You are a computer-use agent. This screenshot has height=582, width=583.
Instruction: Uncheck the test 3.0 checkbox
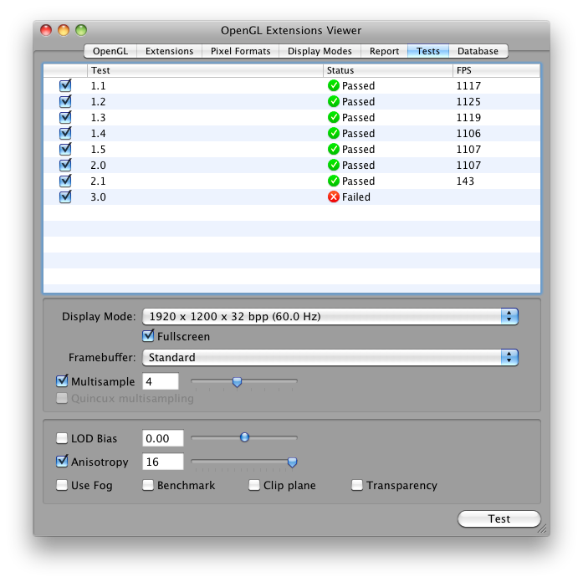click(65, 197)
